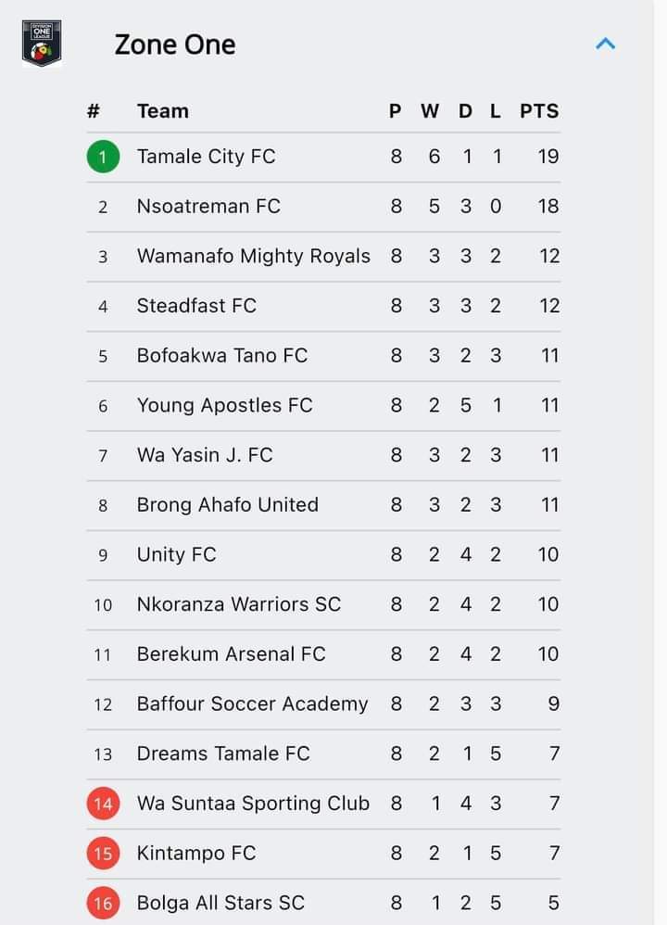Click Bolga All Stars SC row
Image resolution: width=667 pixels, height=925 pixels.
[x=323, y=903]
